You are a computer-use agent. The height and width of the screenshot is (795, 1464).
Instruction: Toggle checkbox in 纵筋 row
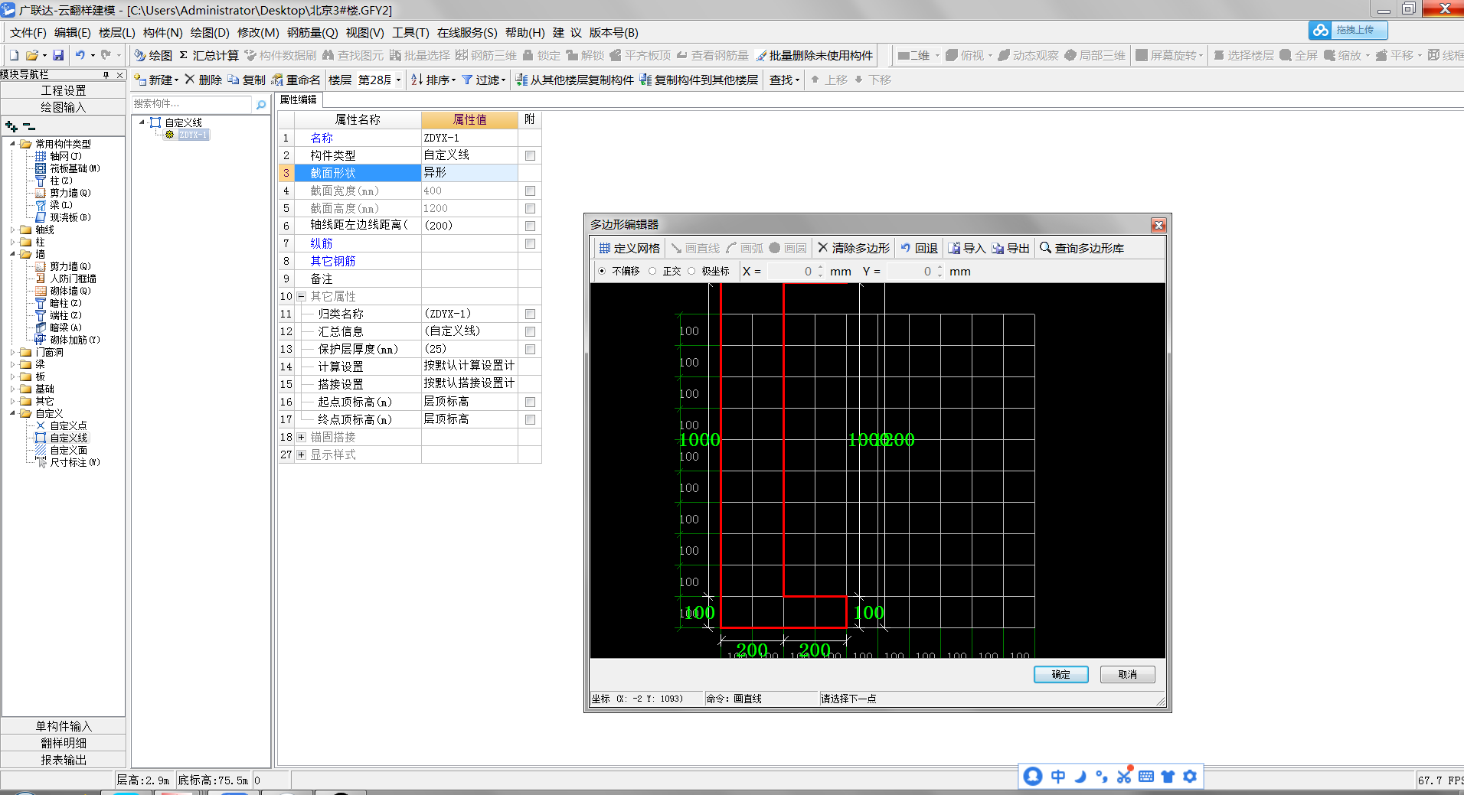pos(530,243)
